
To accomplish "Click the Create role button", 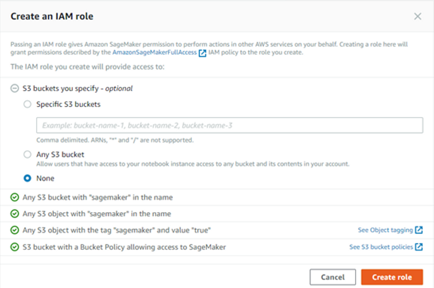I will point(392,277).
